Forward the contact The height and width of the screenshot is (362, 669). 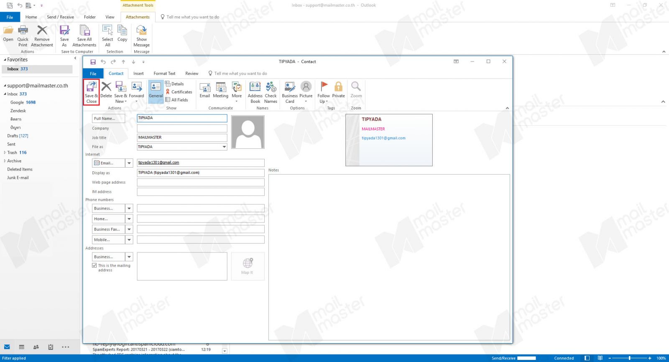tap(136, 92)
